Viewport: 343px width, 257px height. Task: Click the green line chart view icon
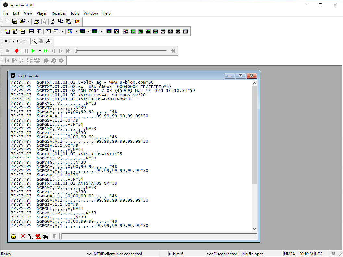coord(82,31)
